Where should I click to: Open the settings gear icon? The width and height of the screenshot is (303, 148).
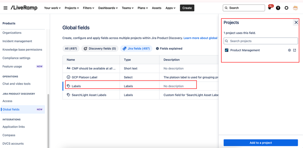287,8
